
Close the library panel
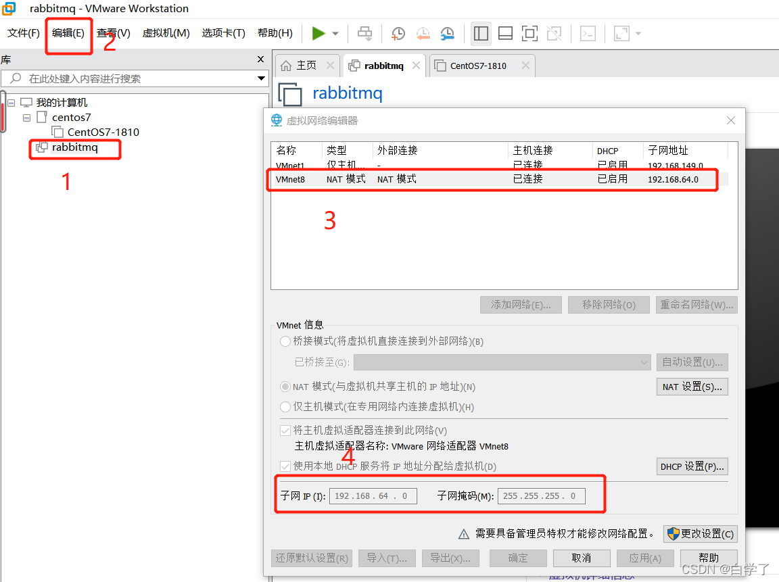point(261,59)
